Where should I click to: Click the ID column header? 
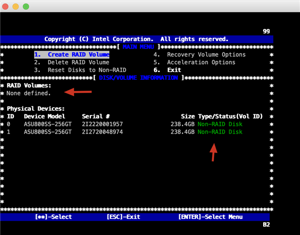[10, 117]
